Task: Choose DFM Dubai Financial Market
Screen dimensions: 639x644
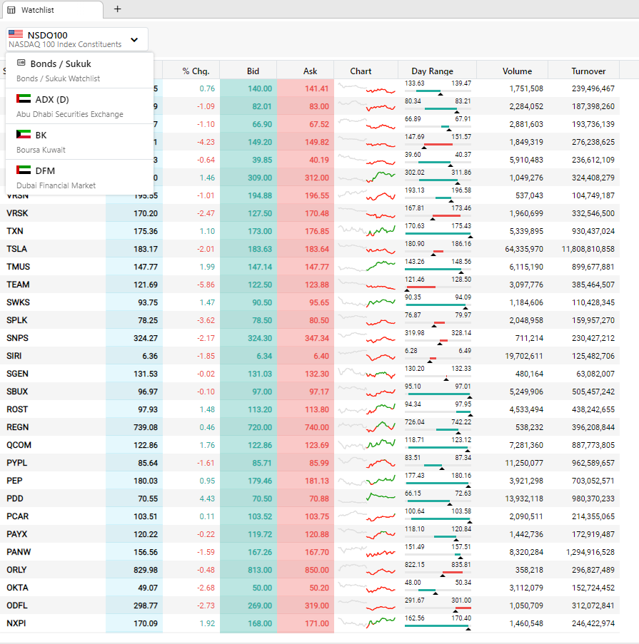Action: click(79, 178)
